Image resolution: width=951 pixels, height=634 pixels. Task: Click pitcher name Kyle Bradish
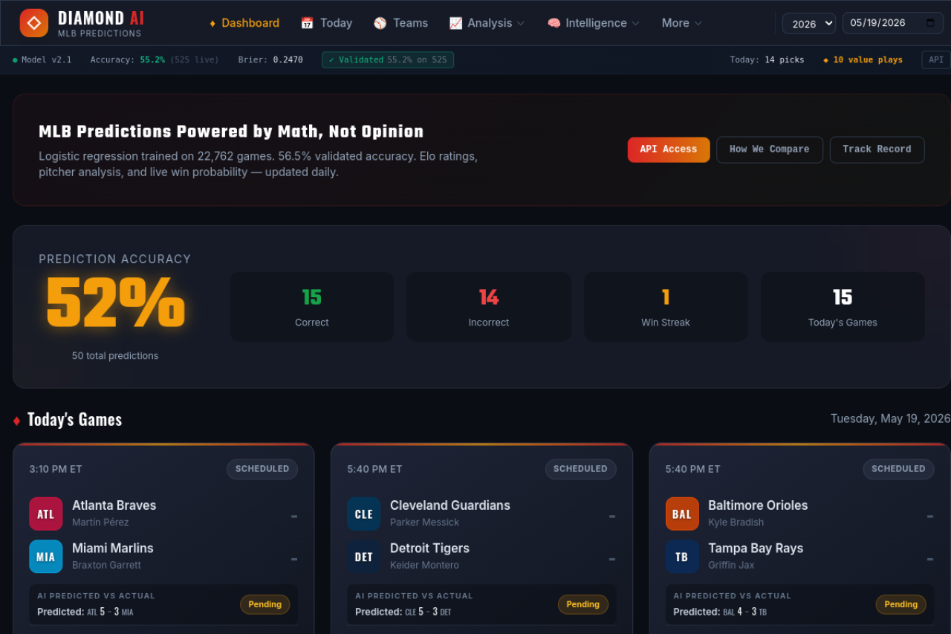736,523
